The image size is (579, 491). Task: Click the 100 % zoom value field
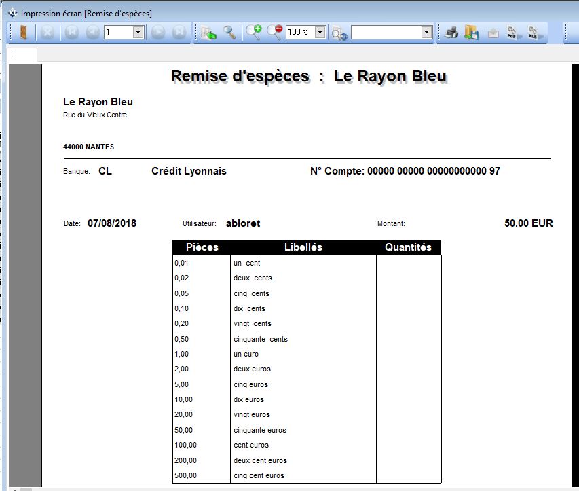click(301, 32)
